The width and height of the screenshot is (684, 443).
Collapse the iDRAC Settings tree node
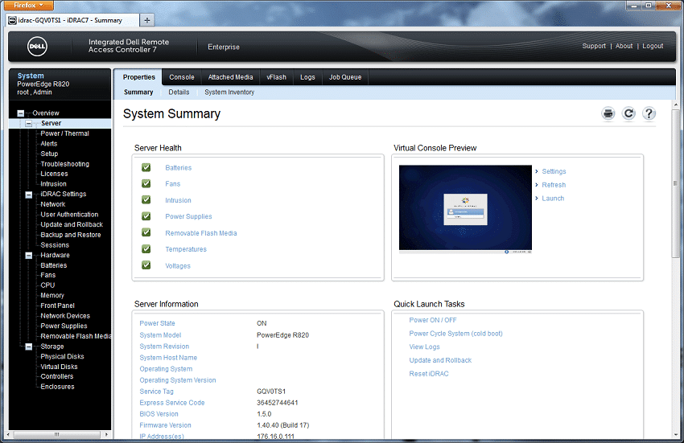(x=29, y=195)
